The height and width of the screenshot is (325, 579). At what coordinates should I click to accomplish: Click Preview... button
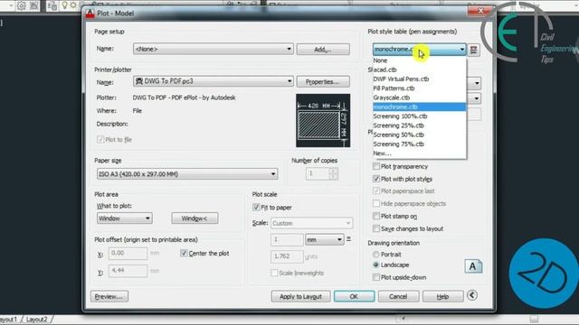pos(109,296)
